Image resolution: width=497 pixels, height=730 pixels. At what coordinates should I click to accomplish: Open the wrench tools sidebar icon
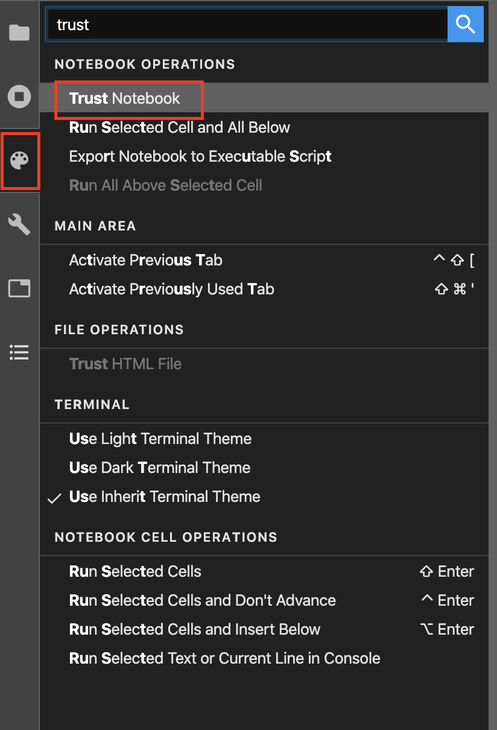pos(19,225)
